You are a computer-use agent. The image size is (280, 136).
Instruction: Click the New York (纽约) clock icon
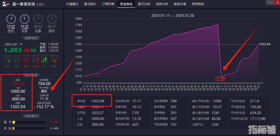52,19
